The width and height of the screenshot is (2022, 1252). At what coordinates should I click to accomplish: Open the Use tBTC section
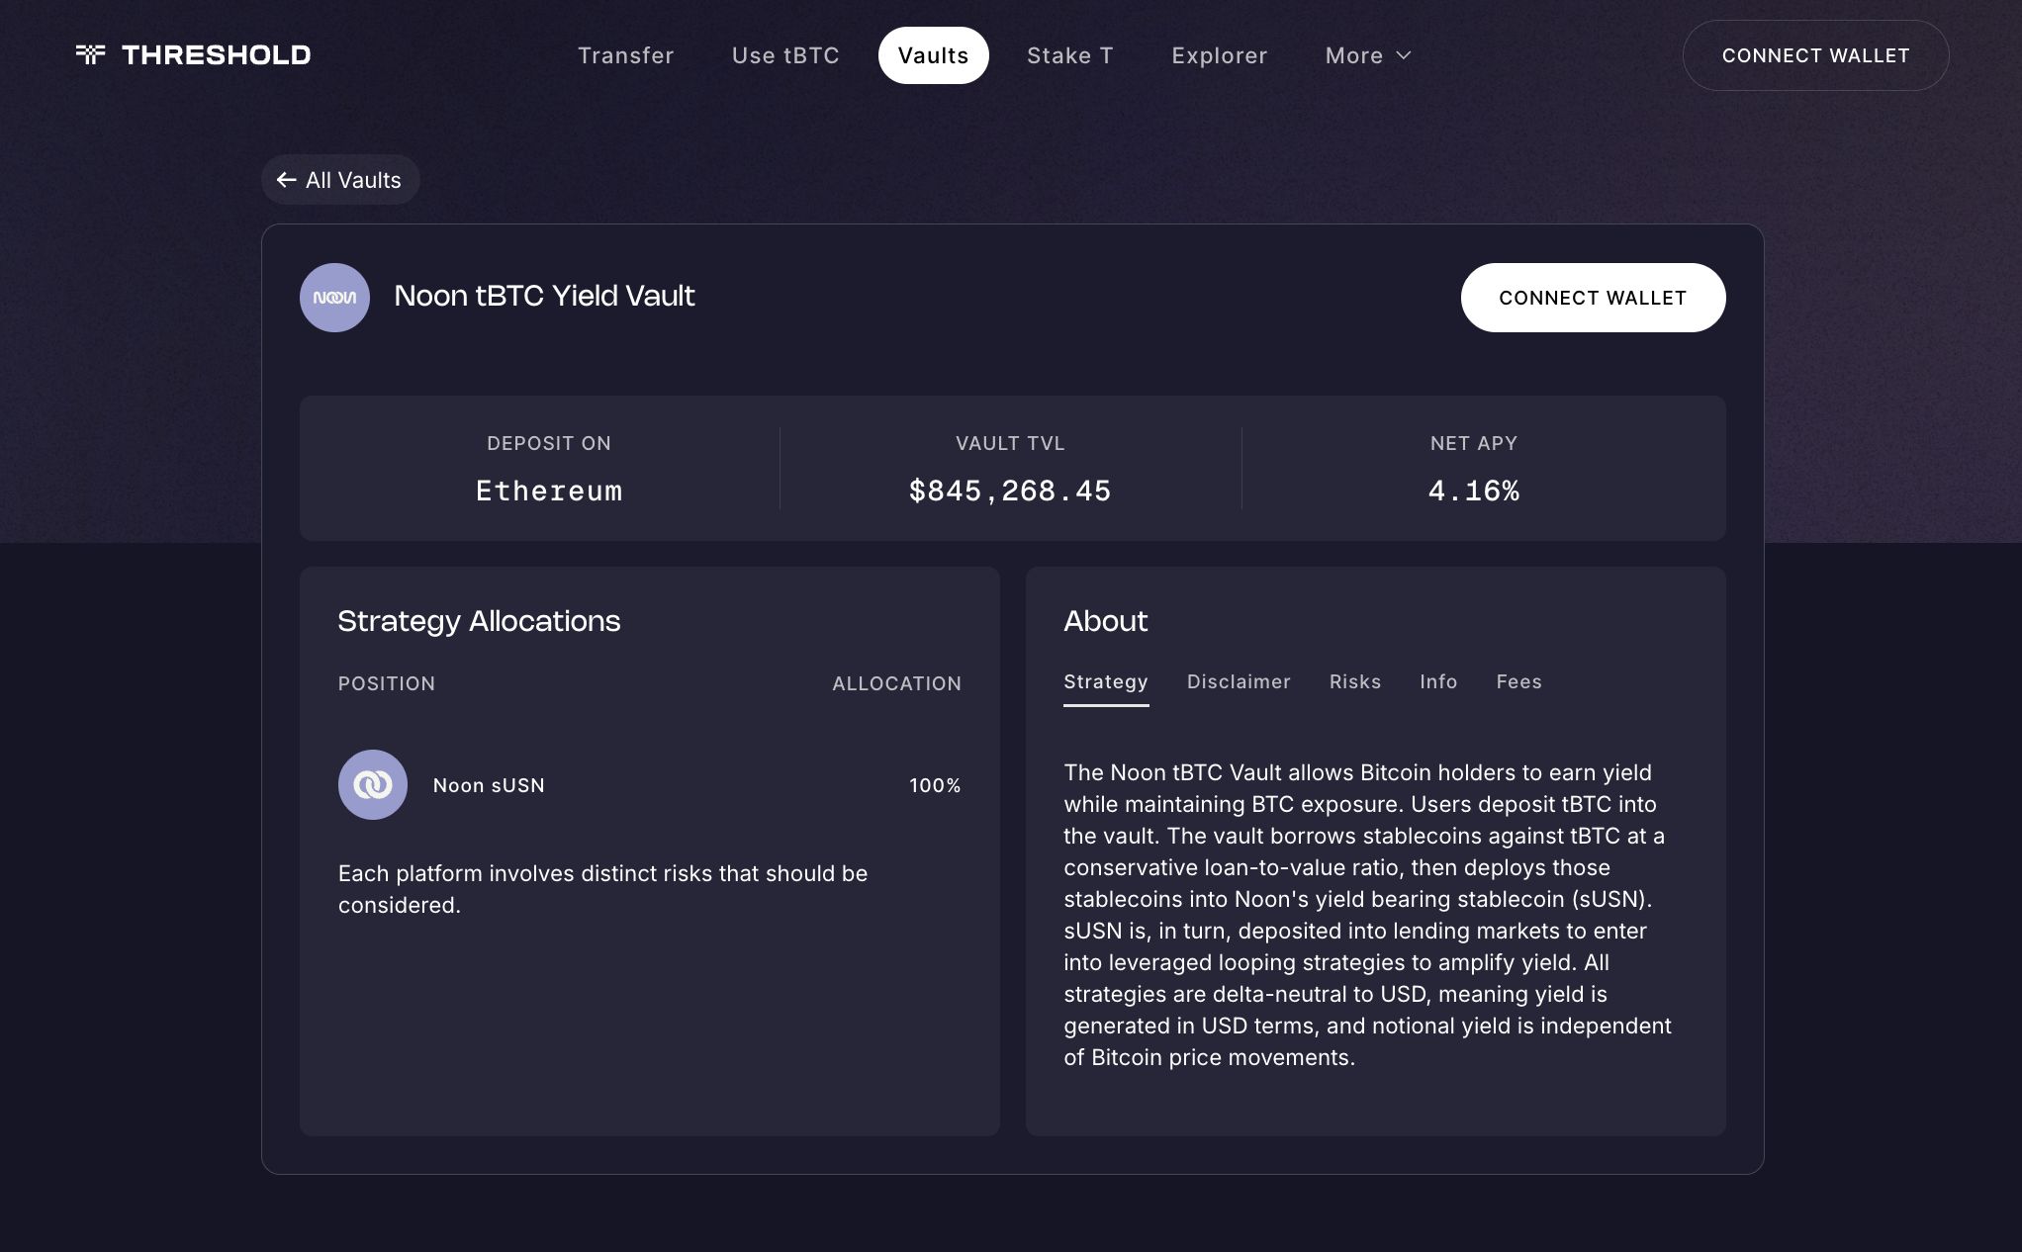pyautogui.click(x=784, y=55)
